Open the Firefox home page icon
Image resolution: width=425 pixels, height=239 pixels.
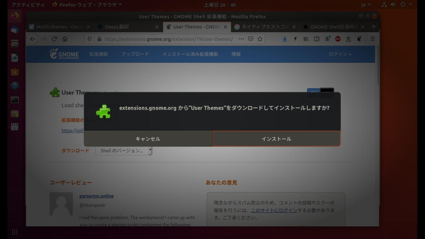coord(65,39)
